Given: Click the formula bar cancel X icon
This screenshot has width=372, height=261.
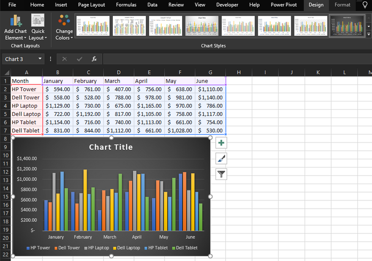Looking at the screenshot, I should (x=64, y=59).
